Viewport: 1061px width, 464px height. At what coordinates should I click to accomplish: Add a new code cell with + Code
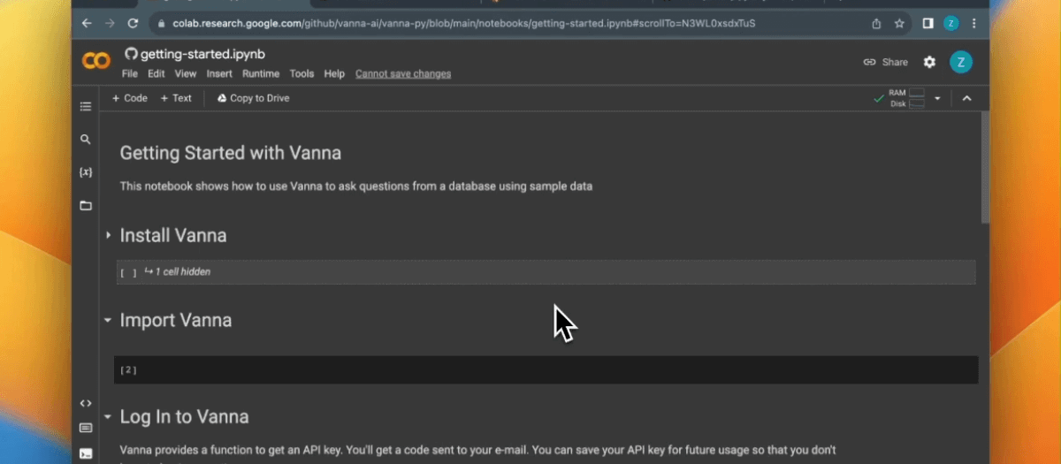130,98
